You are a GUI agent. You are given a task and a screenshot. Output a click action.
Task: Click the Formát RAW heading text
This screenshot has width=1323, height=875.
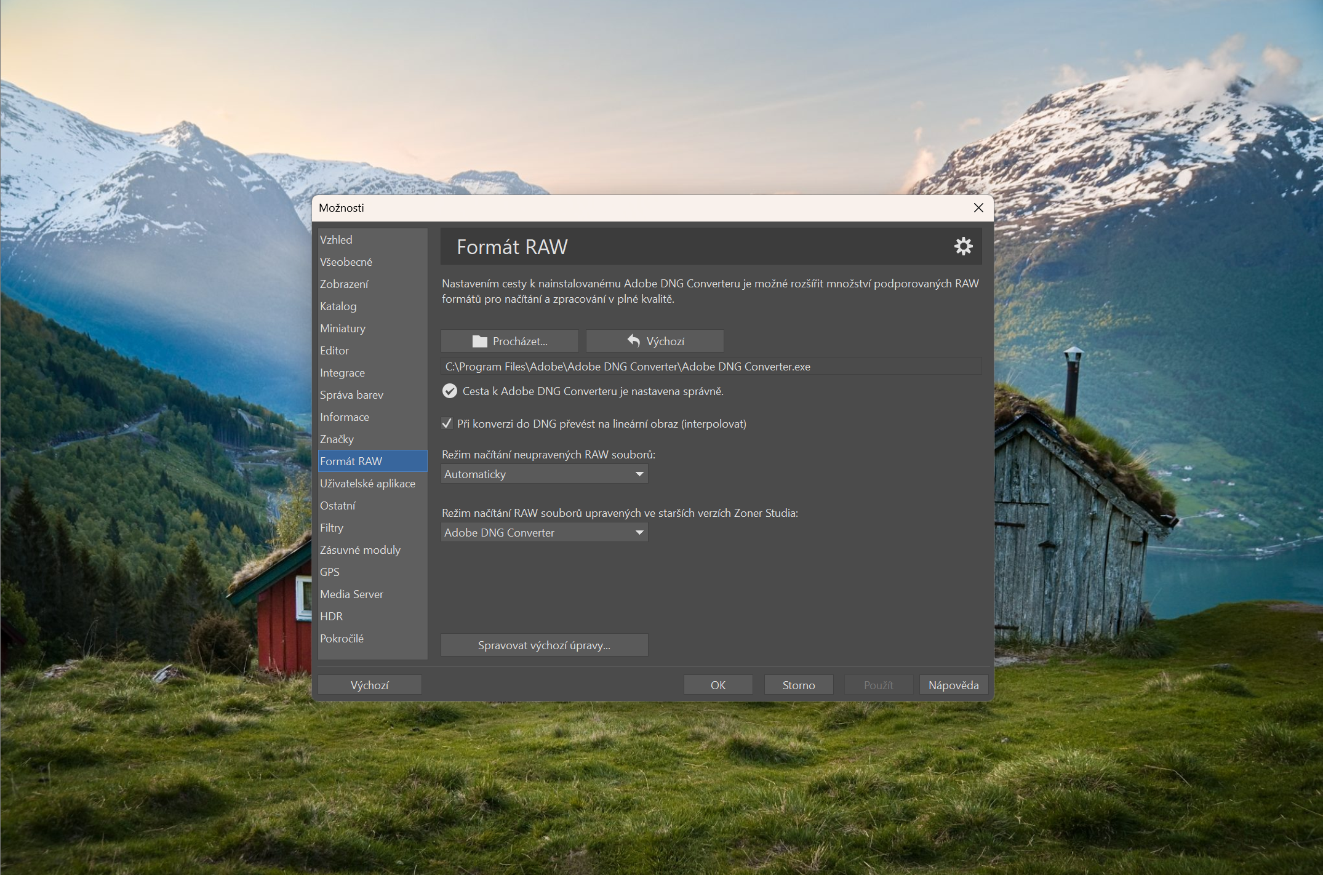click(x=512, y=247)
